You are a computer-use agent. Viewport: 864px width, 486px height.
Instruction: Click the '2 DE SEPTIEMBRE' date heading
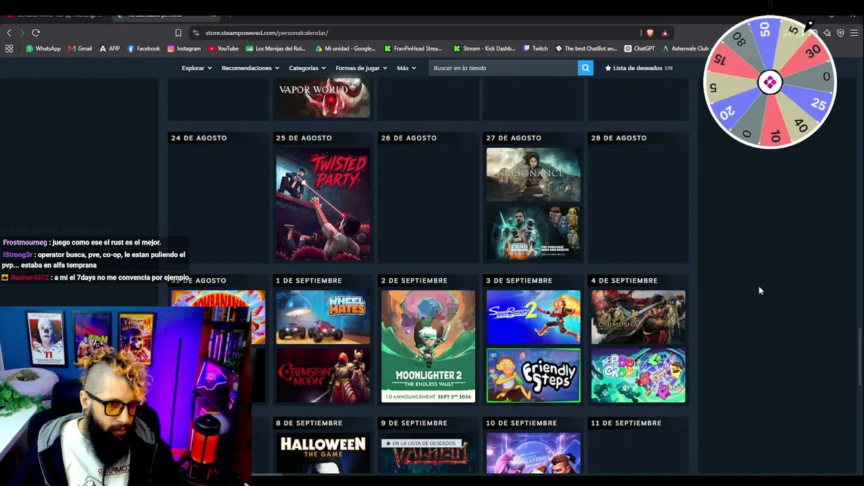(414, 280)
